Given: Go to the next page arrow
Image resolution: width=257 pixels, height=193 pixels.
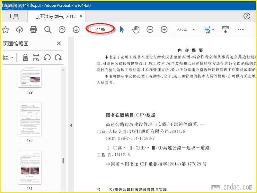Looking at the screenshot, I should click(x=76, y=30).
